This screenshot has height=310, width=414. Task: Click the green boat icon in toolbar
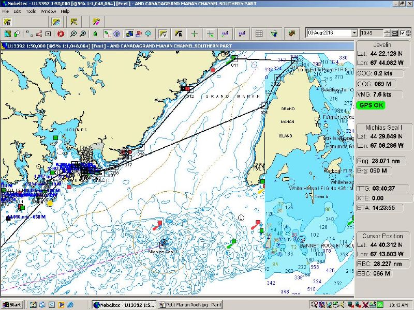click(95, 34)
